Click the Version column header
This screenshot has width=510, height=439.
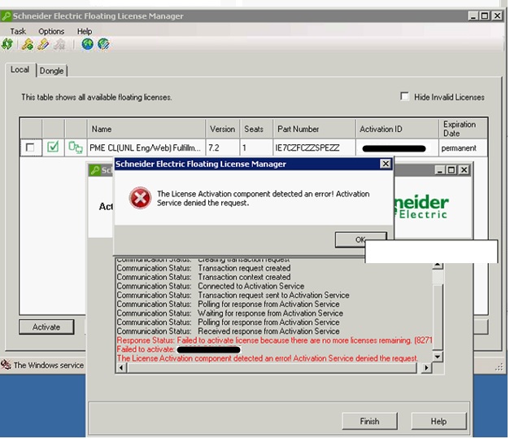223,129
